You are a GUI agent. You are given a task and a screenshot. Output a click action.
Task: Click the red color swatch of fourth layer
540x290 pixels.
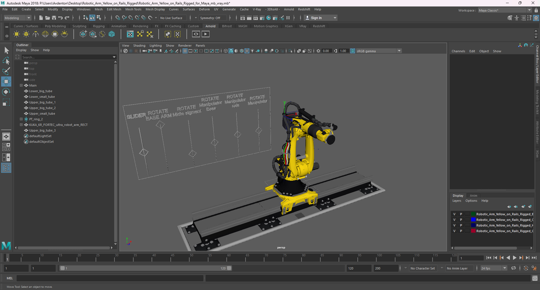point(473,231)
